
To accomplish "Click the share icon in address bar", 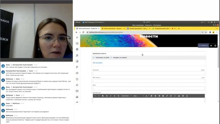I will coord(202,32).
